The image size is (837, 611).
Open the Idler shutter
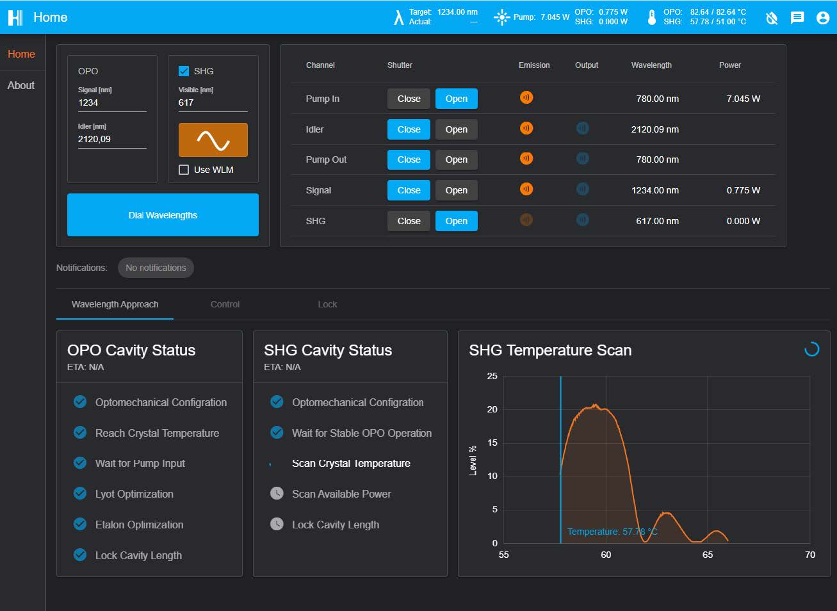point(456,129)
